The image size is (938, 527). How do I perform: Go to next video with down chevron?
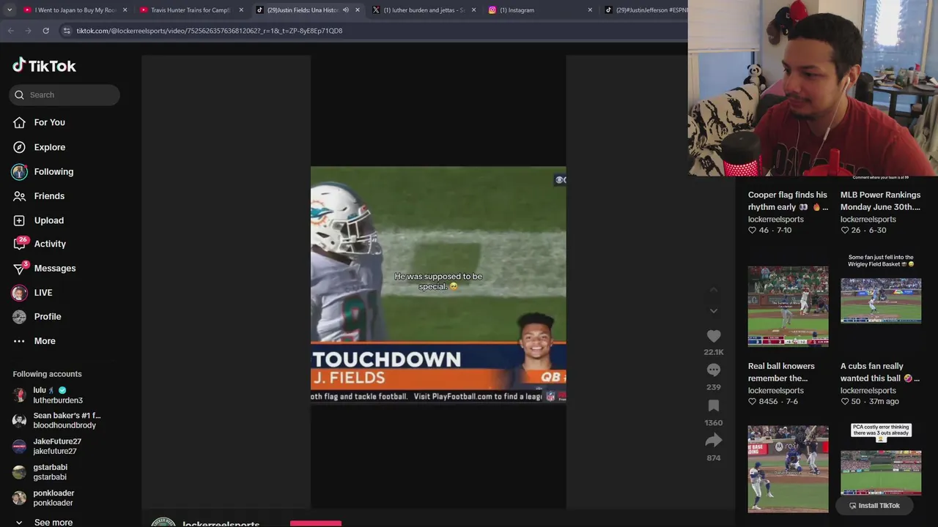point(713,311)
